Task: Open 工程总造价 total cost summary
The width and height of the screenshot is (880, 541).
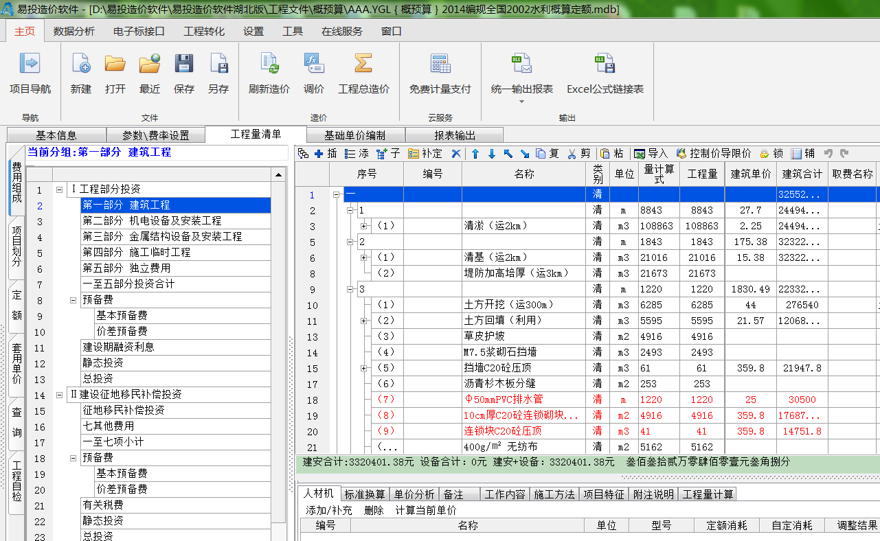Action: click(363, 73)
